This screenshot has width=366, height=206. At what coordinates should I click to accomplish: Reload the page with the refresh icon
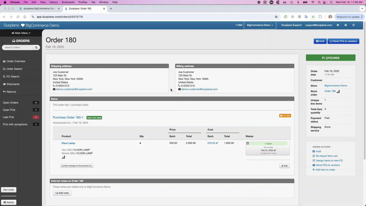[x=18, y=17]
